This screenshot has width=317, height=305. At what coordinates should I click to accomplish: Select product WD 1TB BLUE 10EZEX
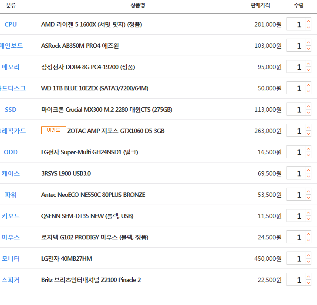[95, 88]
